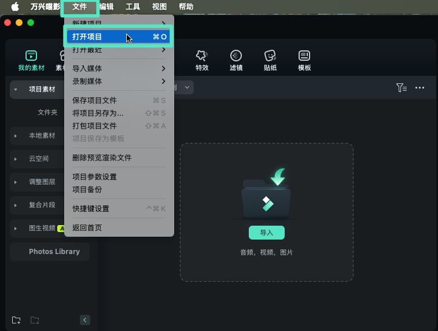Open the Templates (模板) icon

coord(304,56)
